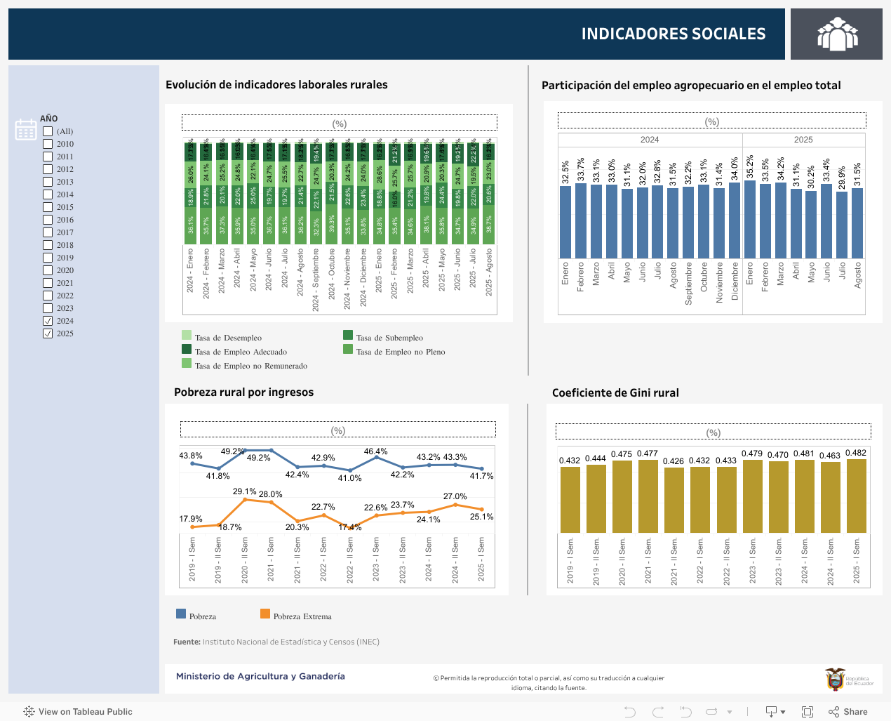Click the people group icon in header
The image size is (891, 721).
pyautogui.click(x=837, y=34)
